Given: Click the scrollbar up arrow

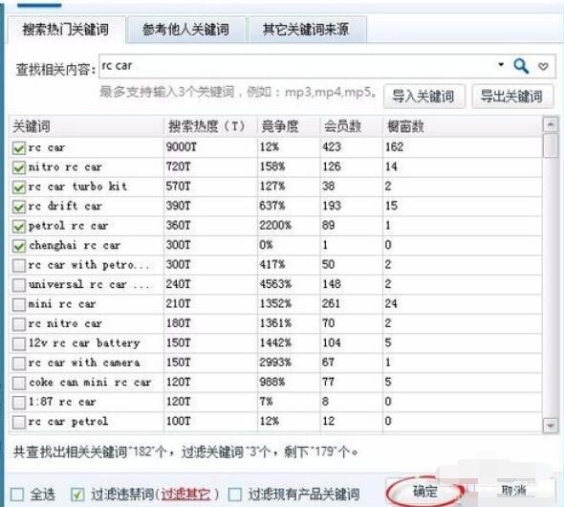Looking at the screenshot, I should [x=550, y=125].
